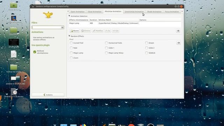Viewport: 224px width, 126px height.
Task: Open the backup wp config desktop folder
Action: pos(14,67)
